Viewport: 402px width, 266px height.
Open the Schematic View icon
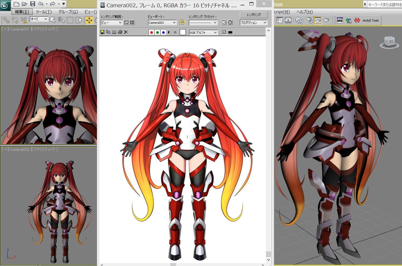coord(288,20)
